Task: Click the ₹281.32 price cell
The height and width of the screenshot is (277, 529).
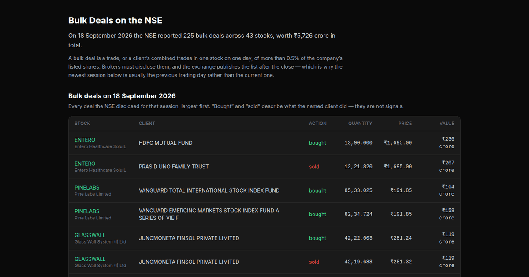Action: (401, 262)
